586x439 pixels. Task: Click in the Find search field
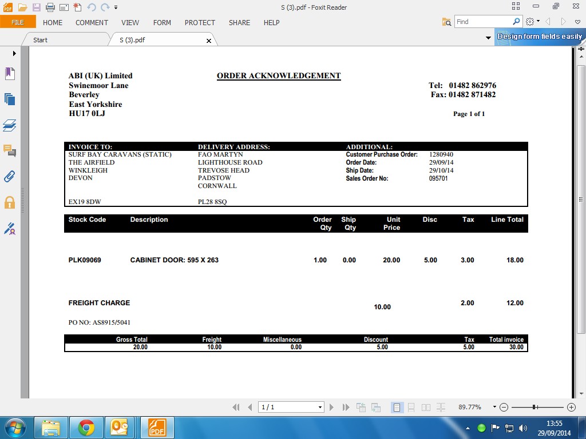point(482,22)
